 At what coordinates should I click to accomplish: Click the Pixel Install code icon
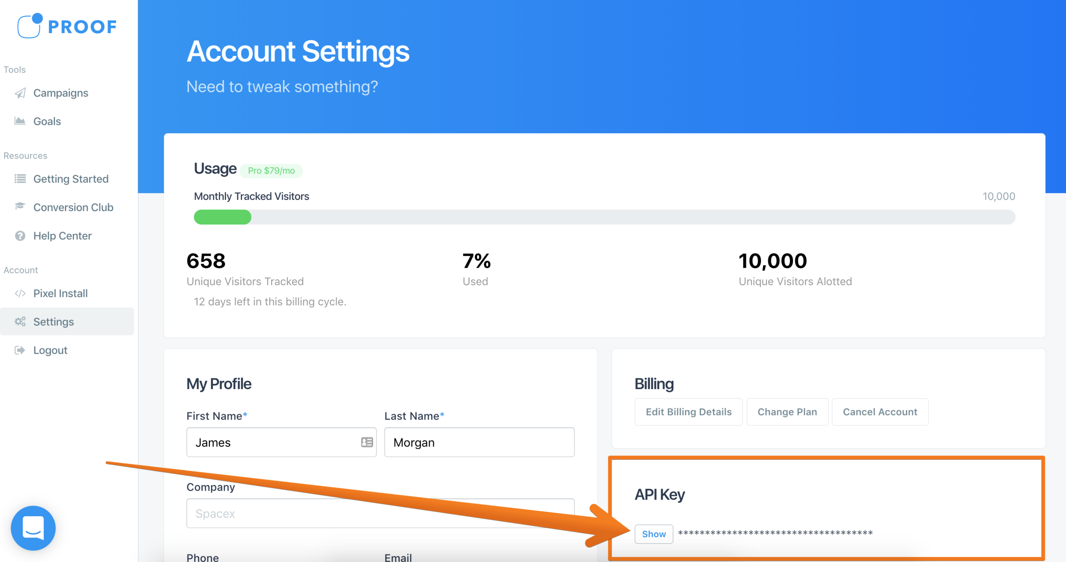tap(20, 293)
